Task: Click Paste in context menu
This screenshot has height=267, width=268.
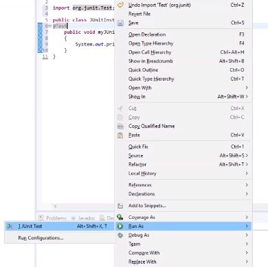Action: click(x=183, y=135)
